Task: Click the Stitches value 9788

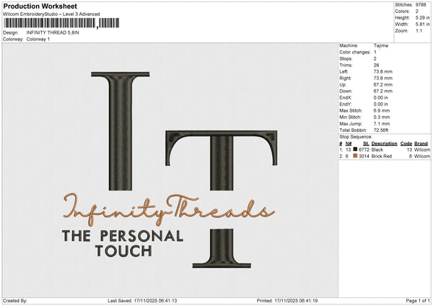Action: point(421,5)
